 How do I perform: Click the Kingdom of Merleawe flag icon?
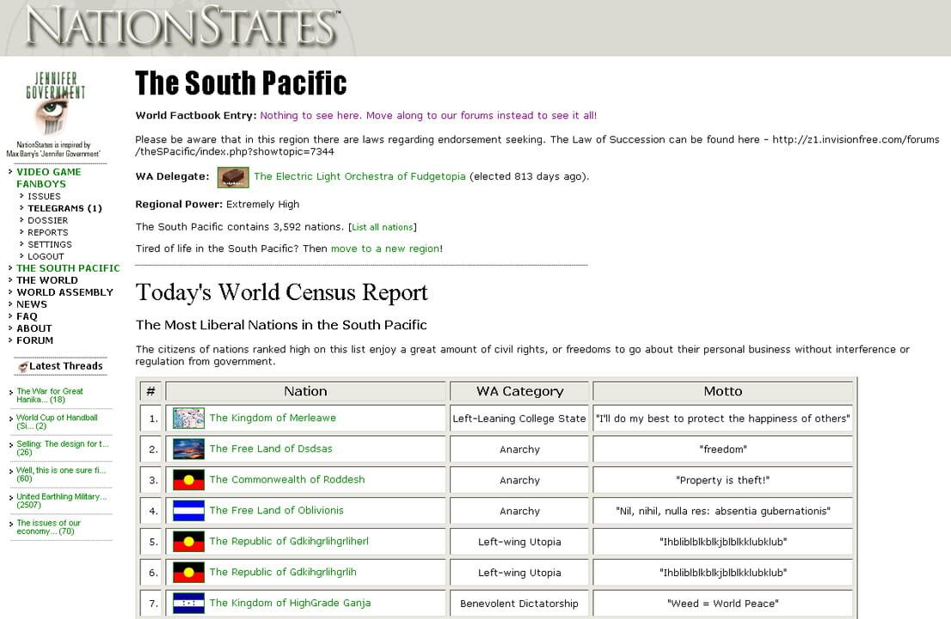[x=188, y=419]
